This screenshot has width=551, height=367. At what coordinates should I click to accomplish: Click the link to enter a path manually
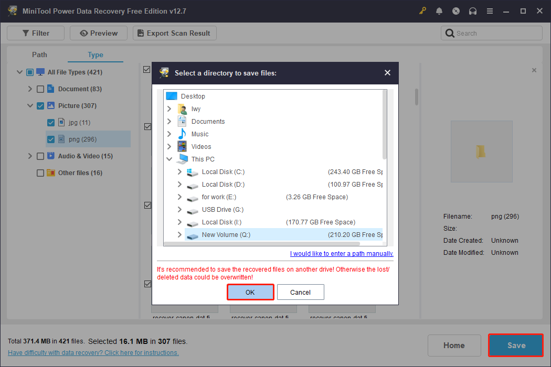click(x=341, y=253)
